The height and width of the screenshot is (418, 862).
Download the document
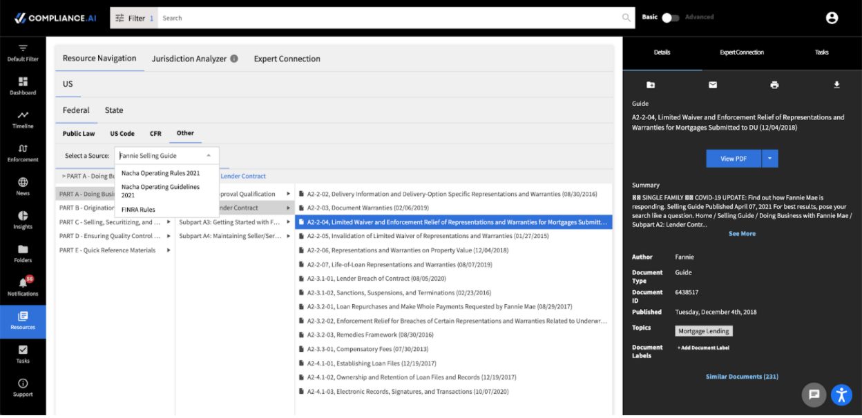836,85
